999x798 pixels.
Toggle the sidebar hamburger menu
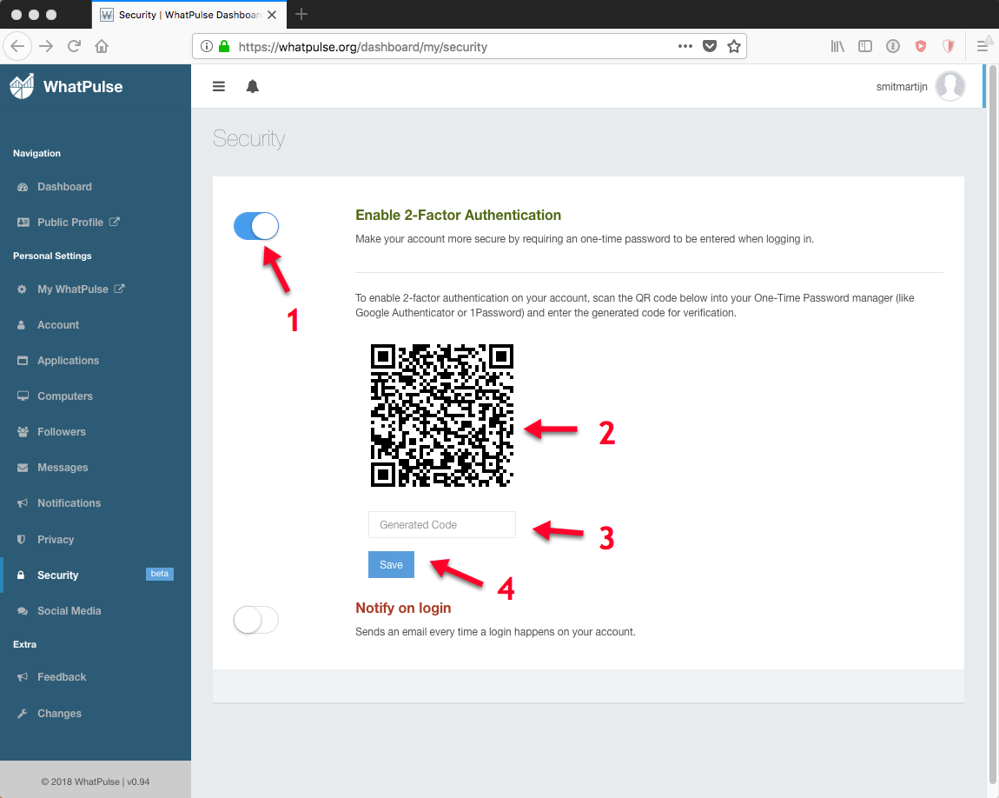tap(219, 86)
